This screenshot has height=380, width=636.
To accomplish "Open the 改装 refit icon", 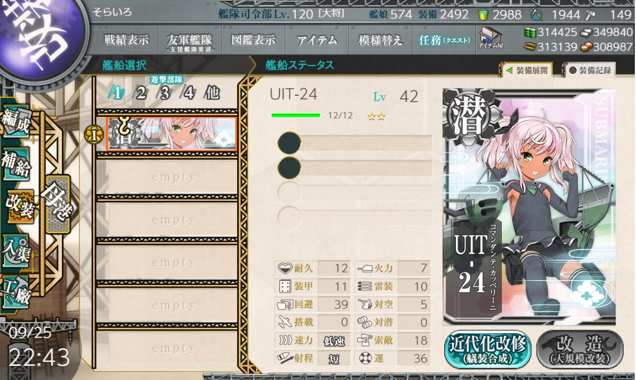I will tap(19, 207).
